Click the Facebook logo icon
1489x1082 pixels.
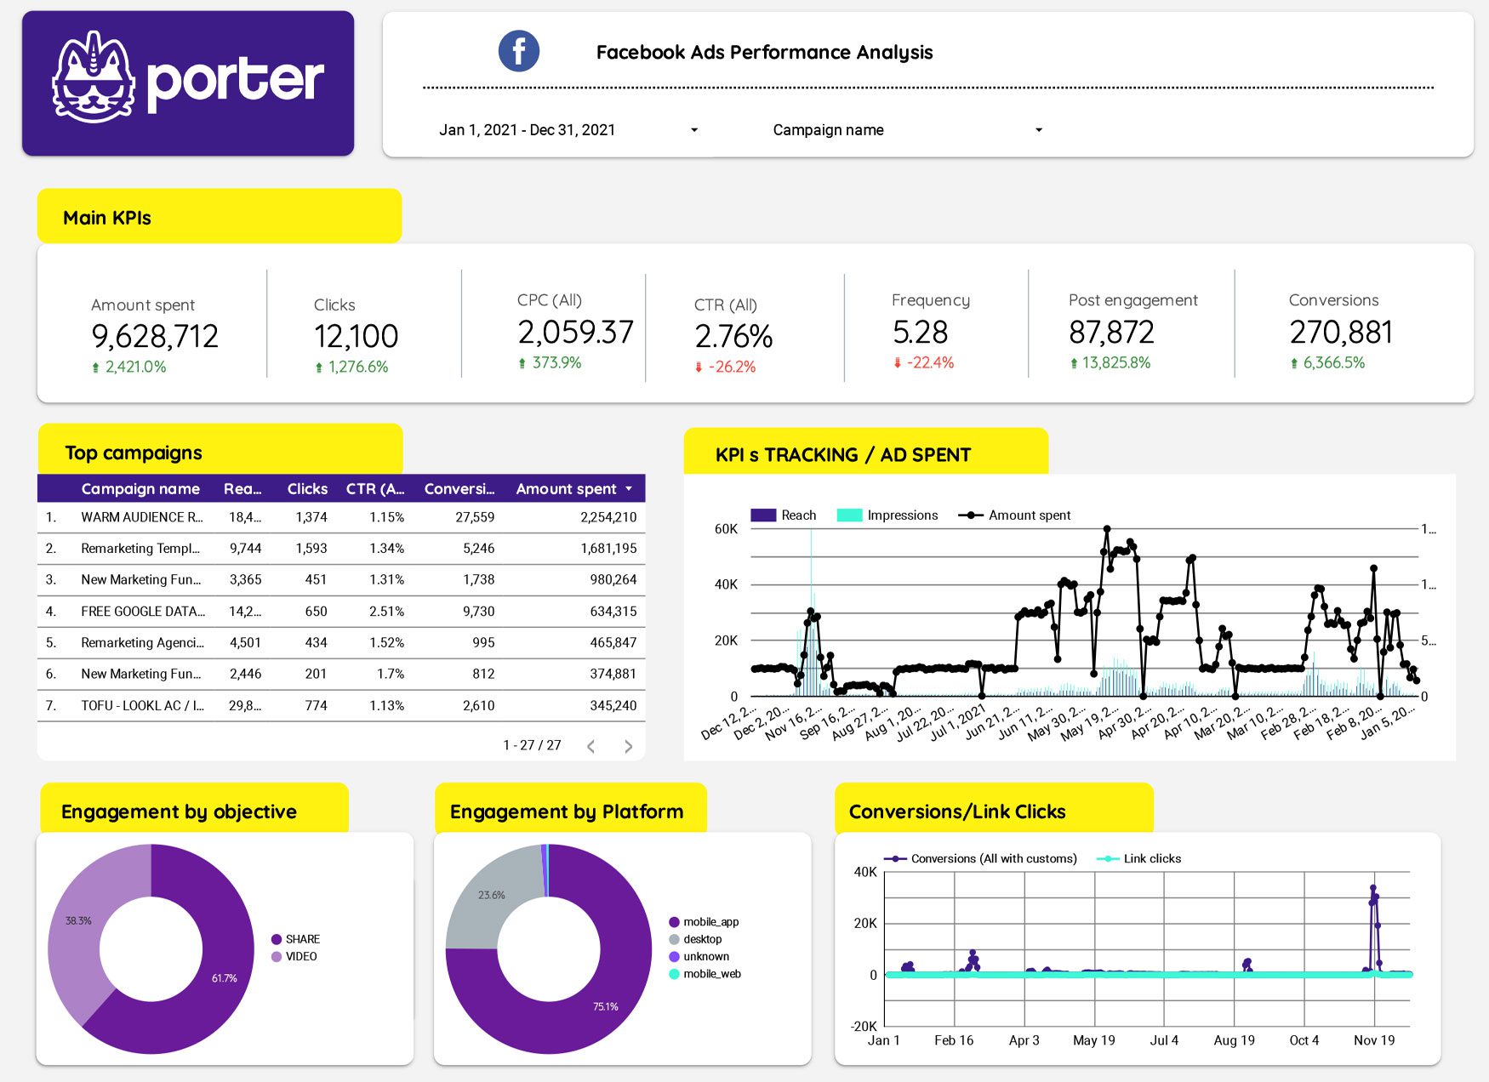(x=518, y=51)
